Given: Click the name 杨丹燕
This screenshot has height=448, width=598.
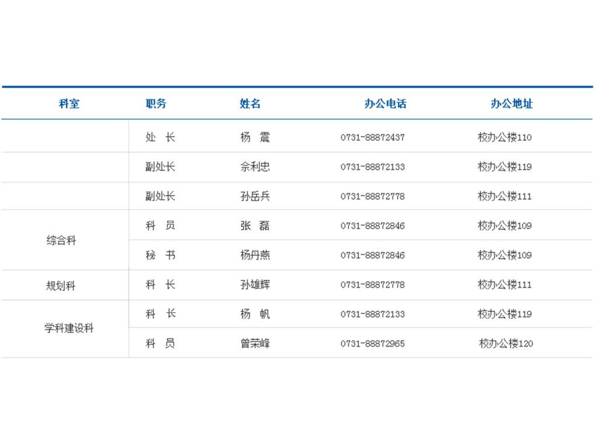Looking at the screenshot, I should click(255, 255).
